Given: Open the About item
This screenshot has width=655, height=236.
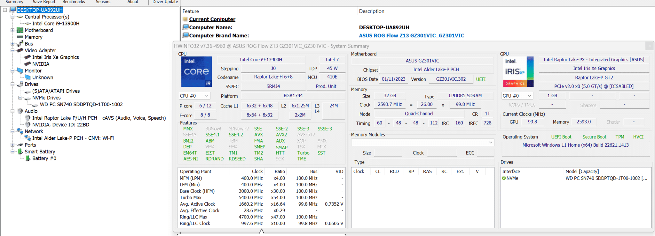Looking at the screenshot, I should point(133,2).
